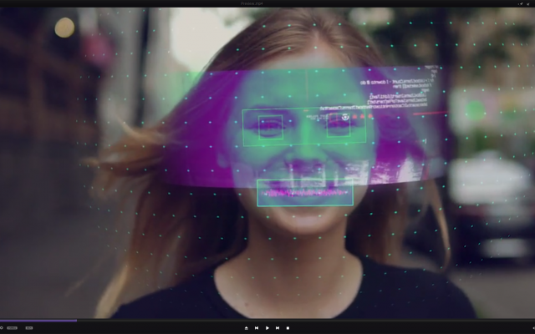Click the preview video frame
Screen dimensions: 535x334
tap(267, 163)
